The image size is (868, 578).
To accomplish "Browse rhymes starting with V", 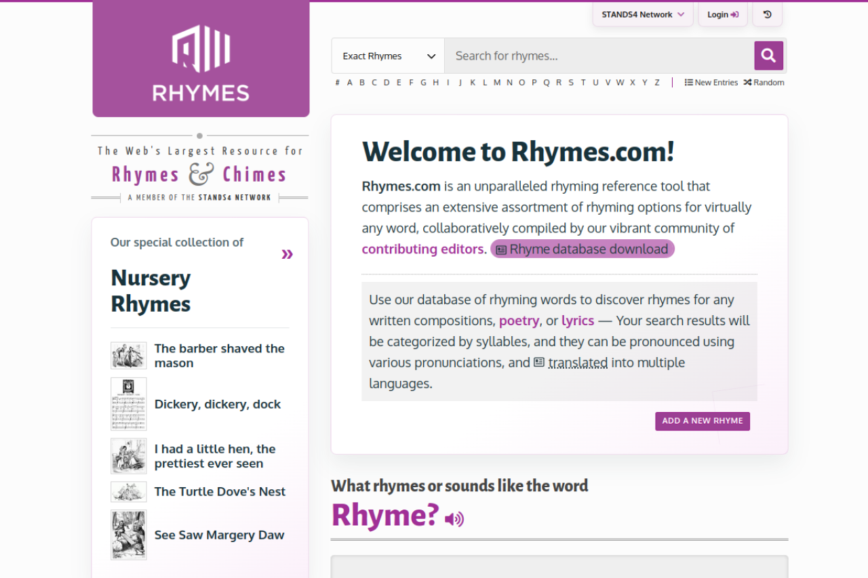I will coord(608,83).
